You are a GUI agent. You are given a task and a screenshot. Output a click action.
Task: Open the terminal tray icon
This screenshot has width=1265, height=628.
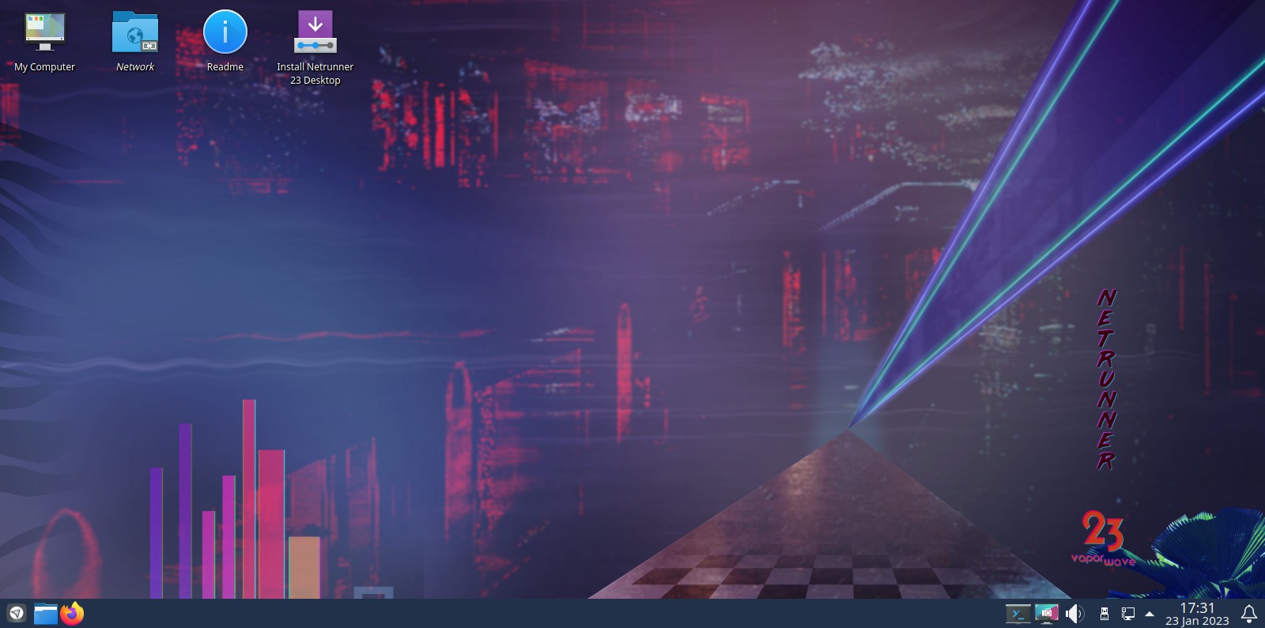(1018, 614)
